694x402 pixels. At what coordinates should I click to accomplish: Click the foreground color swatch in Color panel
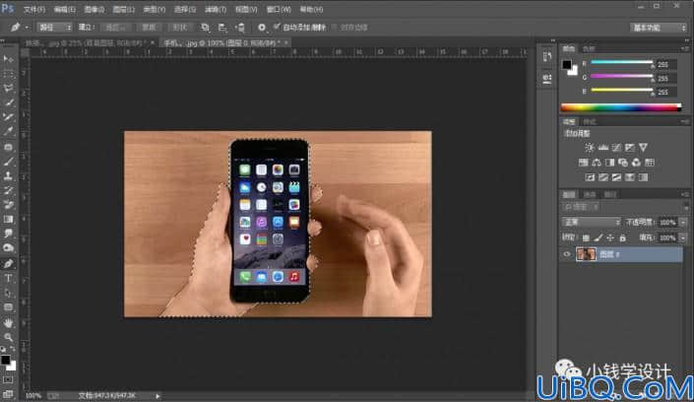pos(567,65)
